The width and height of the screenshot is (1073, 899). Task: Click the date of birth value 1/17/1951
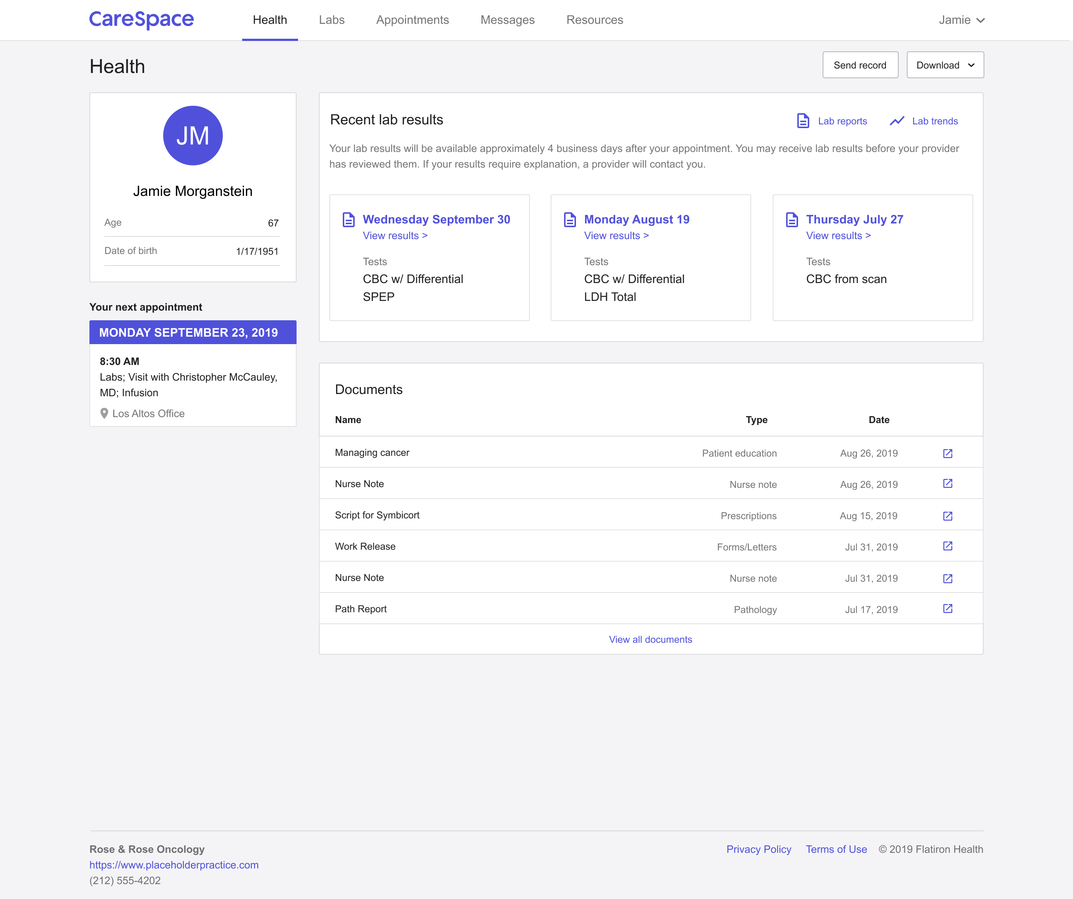(257, 251)
